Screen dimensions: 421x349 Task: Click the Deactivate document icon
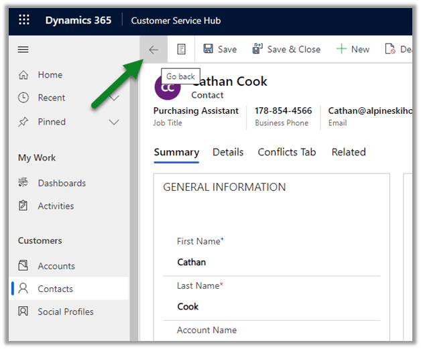click(x=391, y=50)
